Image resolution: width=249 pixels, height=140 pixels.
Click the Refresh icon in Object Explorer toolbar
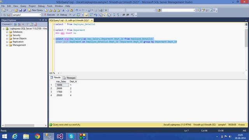pos(31,24)
